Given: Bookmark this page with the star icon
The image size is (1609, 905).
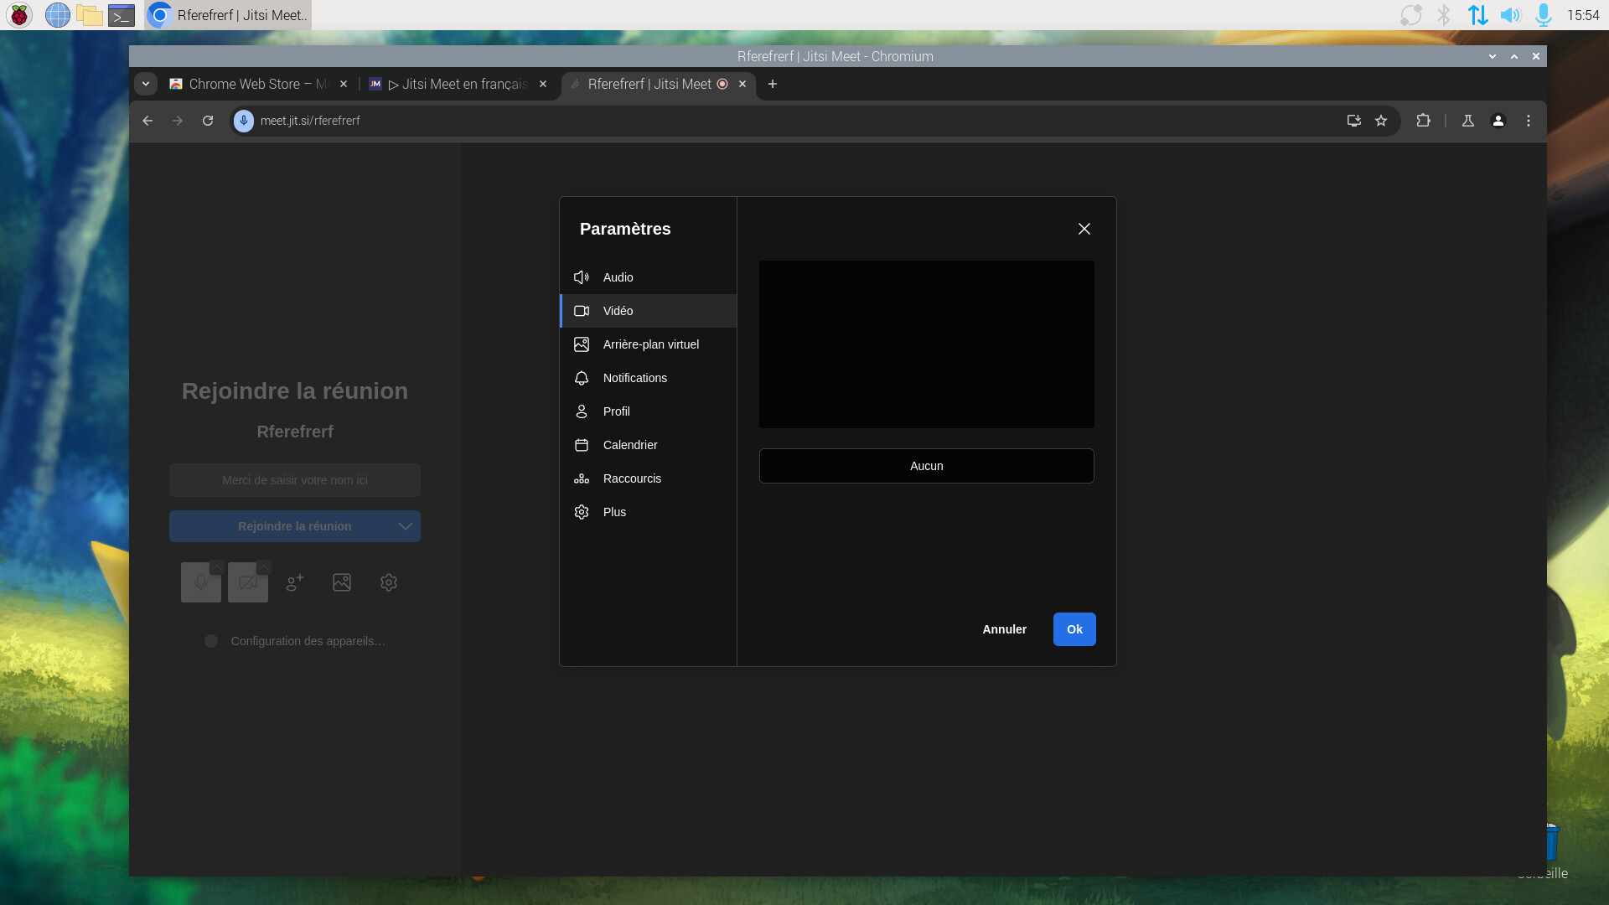Looking at the screenshot, I should pyautogui.click(x=1381, y=121).
